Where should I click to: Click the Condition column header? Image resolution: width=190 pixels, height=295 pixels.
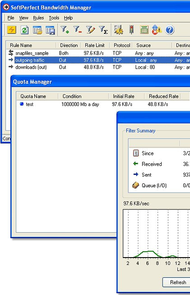click(83, 97)
